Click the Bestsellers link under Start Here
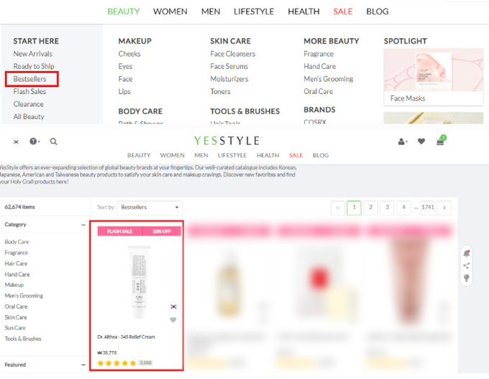Viewport: 489px width, 379px height. point(29,79)
